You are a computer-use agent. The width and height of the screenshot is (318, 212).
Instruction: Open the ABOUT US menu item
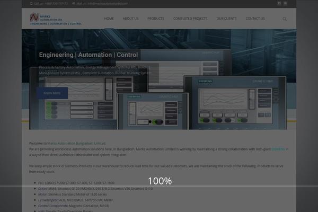[x=130, y=19]
